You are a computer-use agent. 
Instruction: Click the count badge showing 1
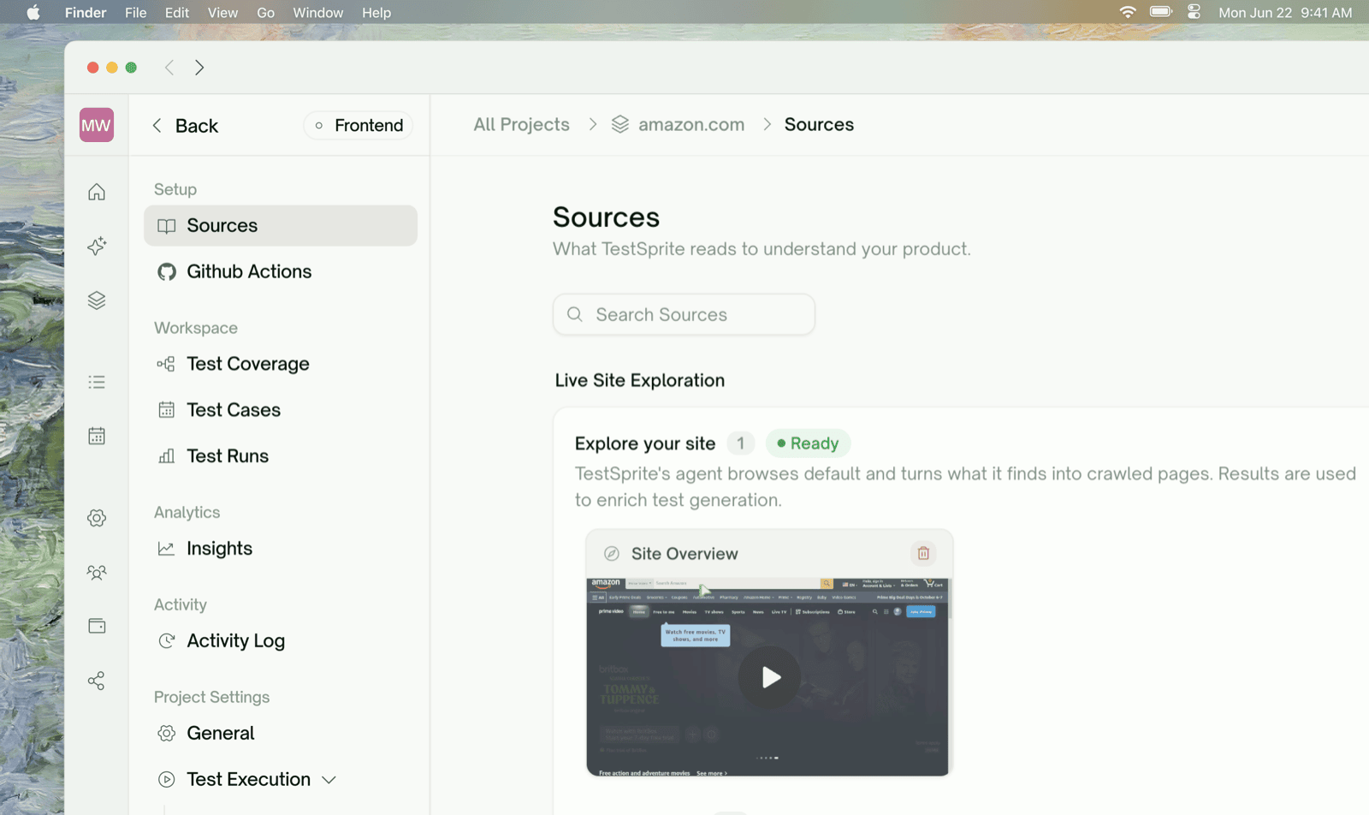[x=741, y=443]
